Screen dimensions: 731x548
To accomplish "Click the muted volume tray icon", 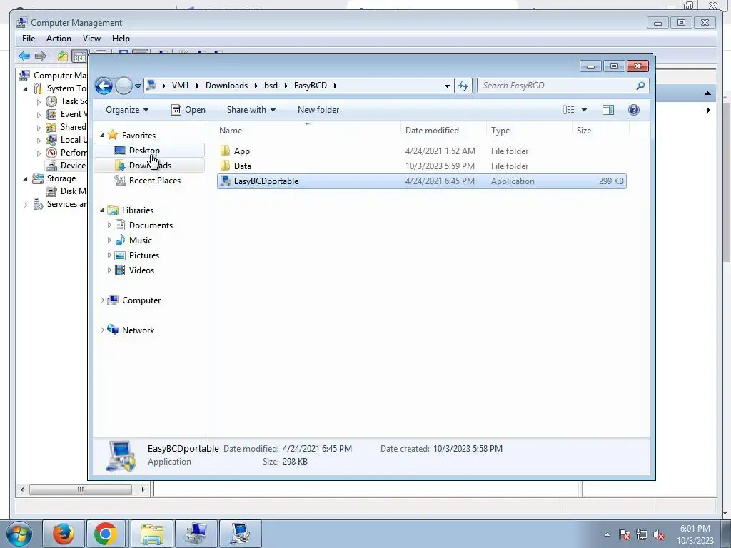I will (x=659, y=535).
